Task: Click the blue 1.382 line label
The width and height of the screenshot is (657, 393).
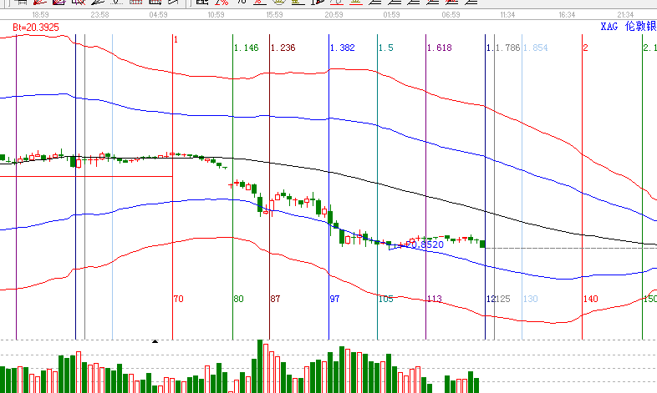Action: click(343, 48)
